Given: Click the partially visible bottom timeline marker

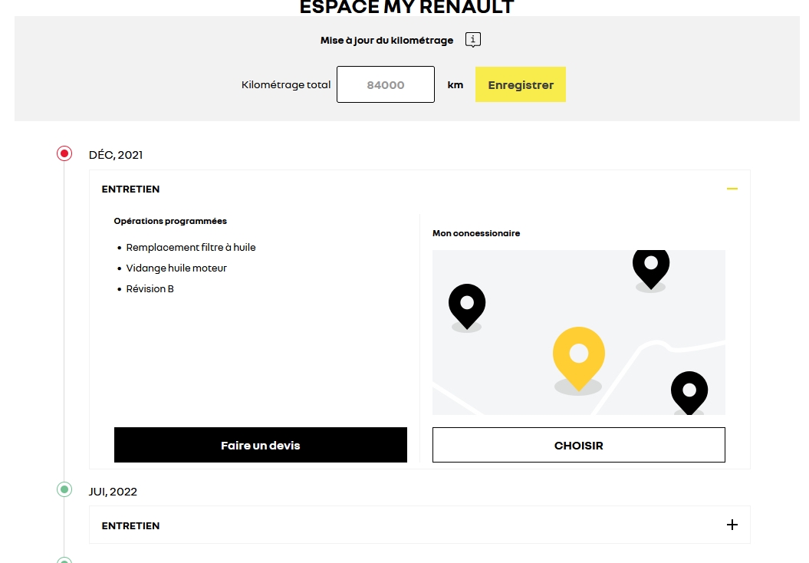Looking at the screenshot, I should [64, 560].
